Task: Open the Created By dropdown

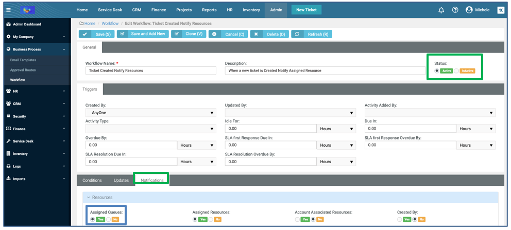Action: click(x=150, y=113)
